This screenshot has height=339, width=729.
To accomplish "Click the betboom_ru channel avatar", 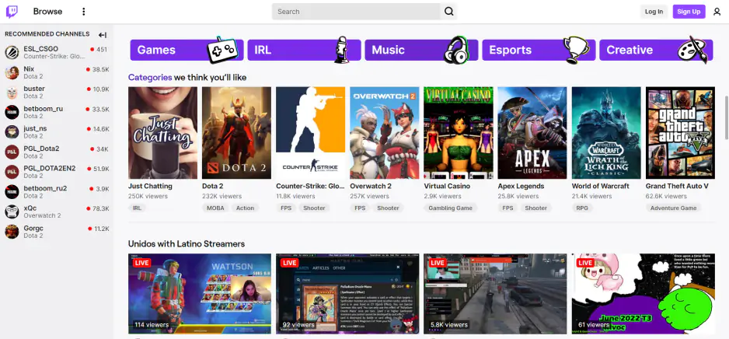I will coord(12,113).
